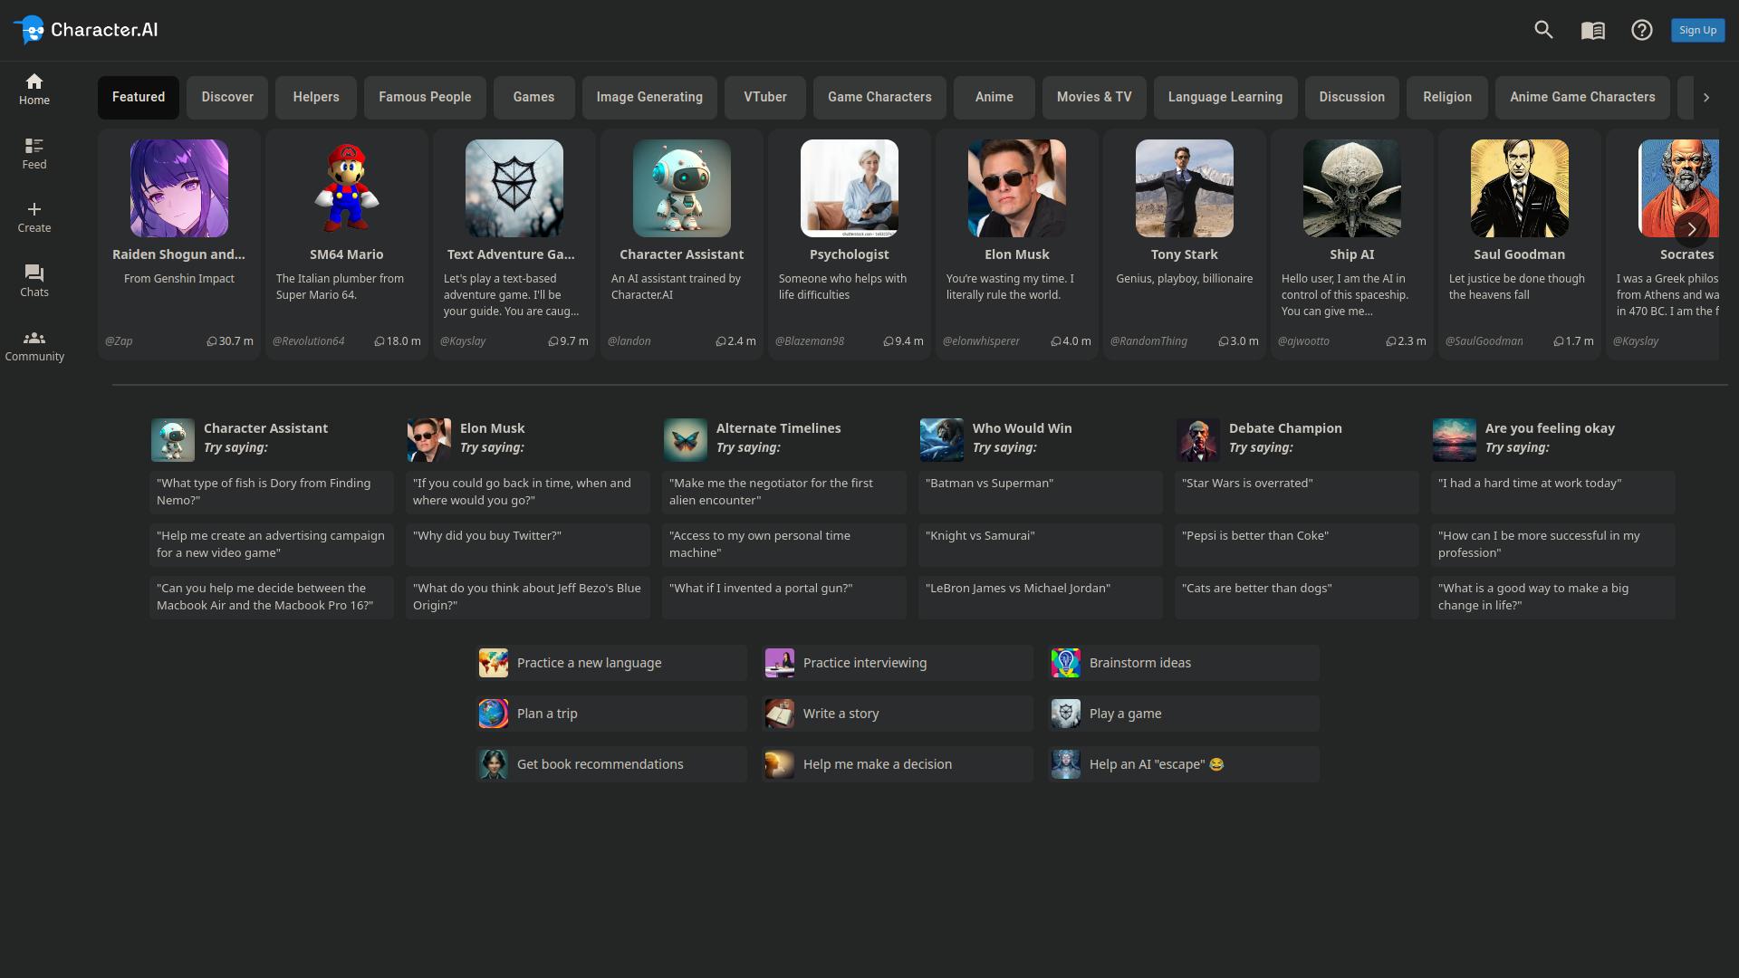Click the Write a story shortcut
Screen dimensions: 1739x978
pyautogui.click(x=898, y=714)
